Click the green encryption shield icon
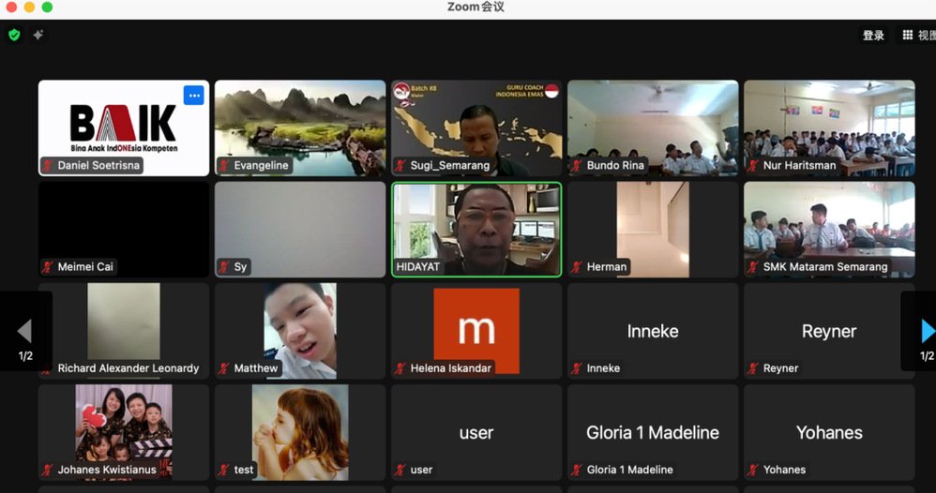This screenshot has width=936, height=493. point(14,36)
